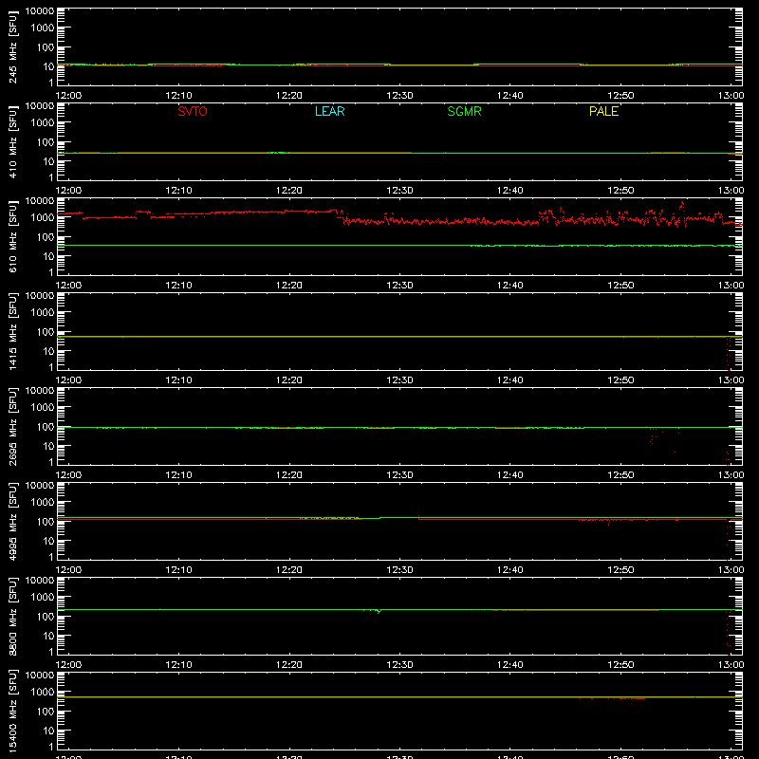The width and height of the screenshot is (759, 759).
Task: Click 12:30 tick under the 8800 MHz panel
Action: pos(399,665)
